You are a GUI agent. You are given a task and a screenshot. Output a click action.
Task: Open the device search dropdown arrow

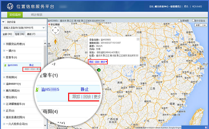click(x=43, y=28)
